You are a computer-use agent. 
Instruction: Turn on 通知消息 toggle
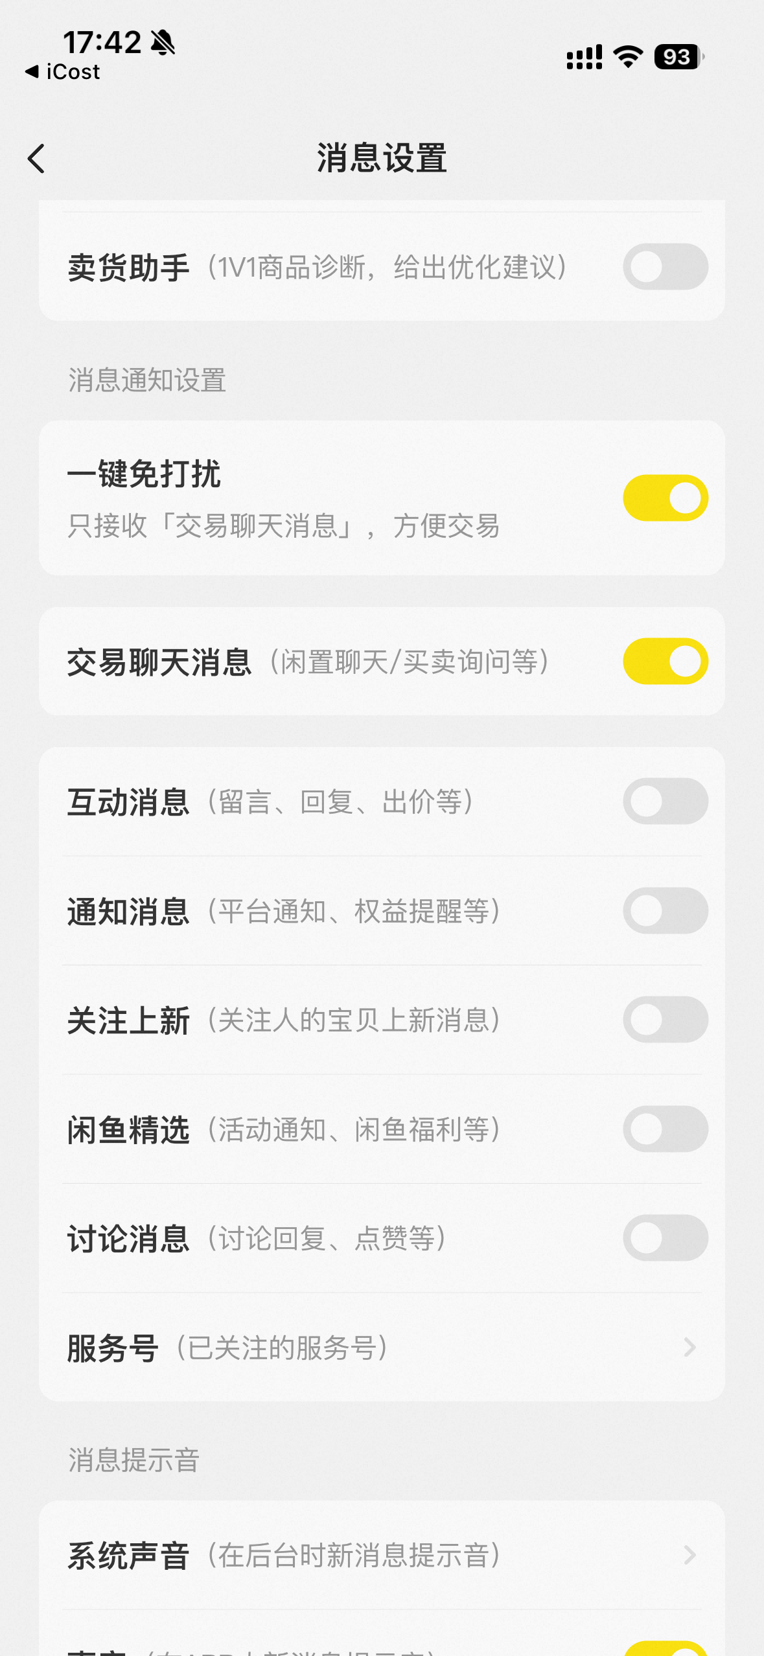point(665,911)
